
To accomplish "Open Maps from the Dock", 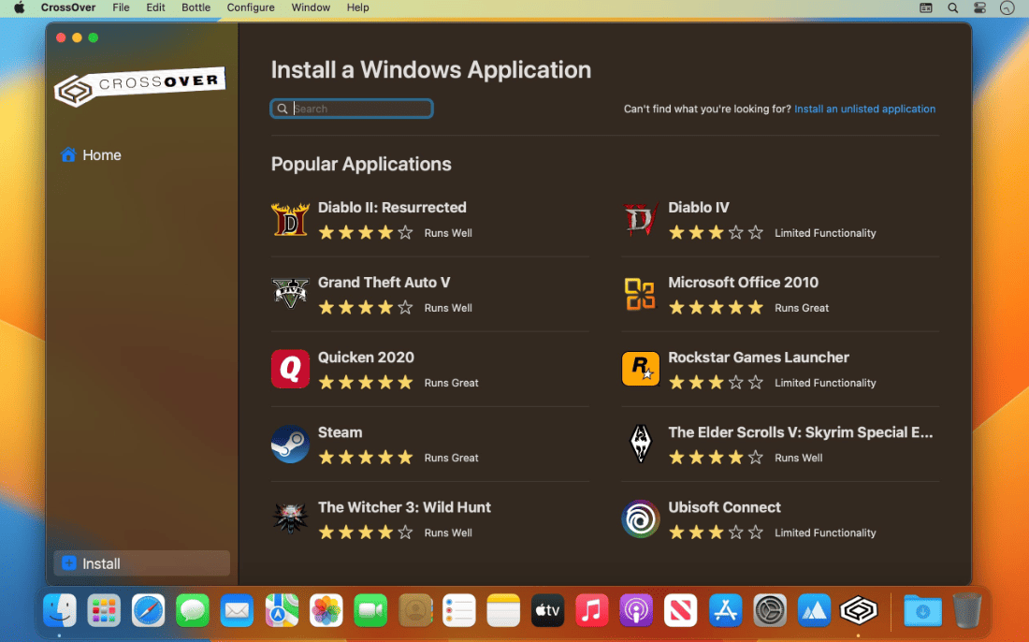I will 282,610.
